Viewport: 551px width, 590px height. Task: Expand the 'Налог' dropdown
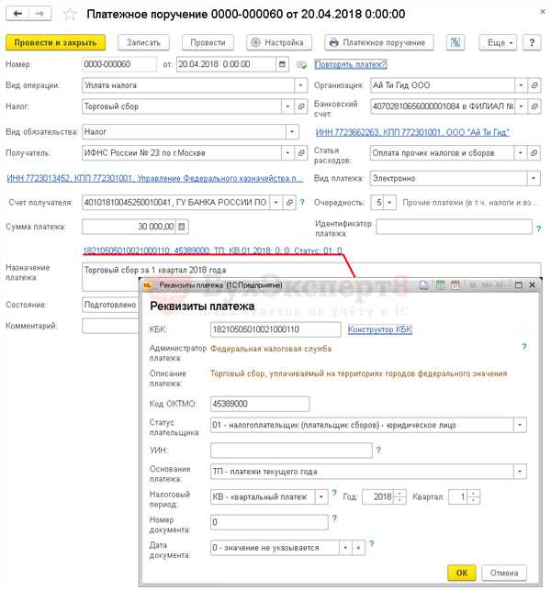(287, 106)
